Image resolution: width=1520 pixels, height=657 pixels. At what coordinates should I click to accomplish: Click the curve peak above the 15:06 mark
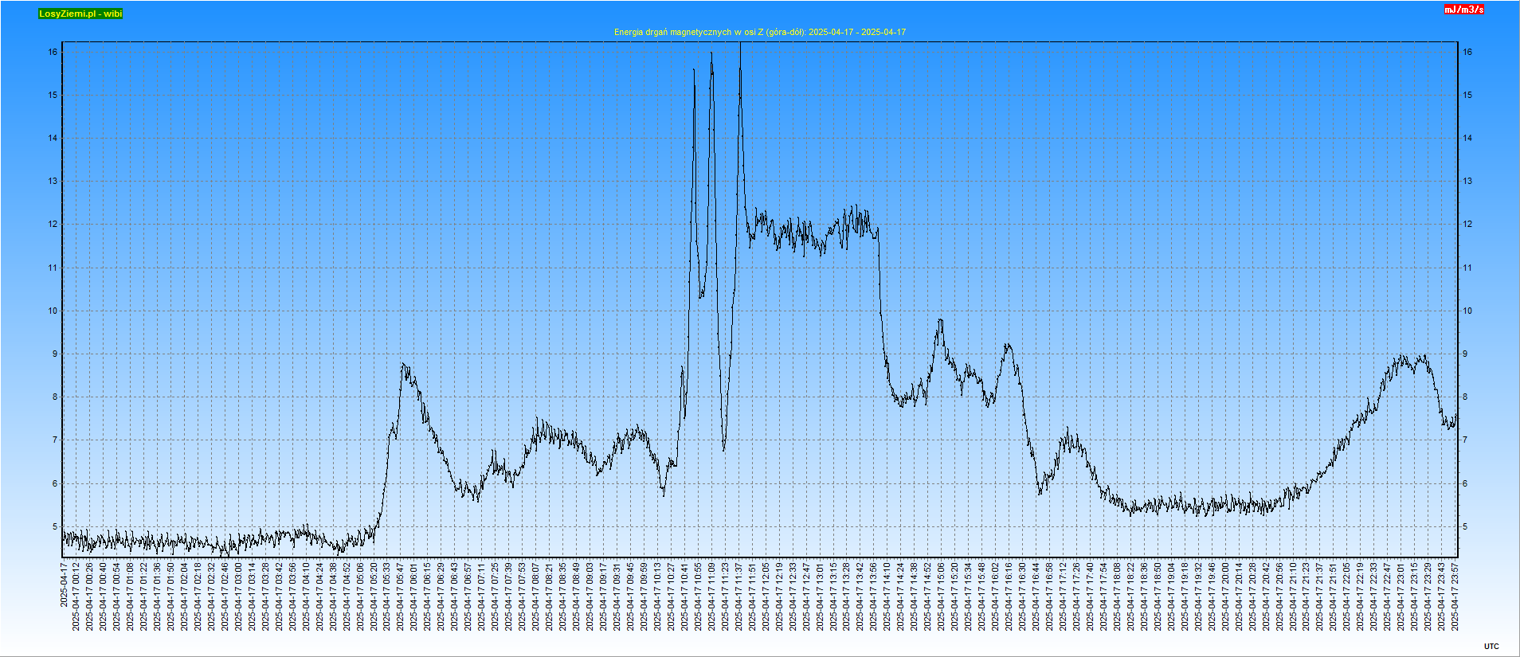coord(940,321)
